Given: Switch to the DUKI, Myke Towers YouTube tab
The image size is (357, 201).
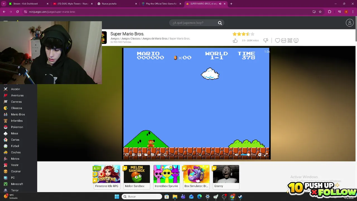Looking at the screenshot, I should [x=73, y=4].
